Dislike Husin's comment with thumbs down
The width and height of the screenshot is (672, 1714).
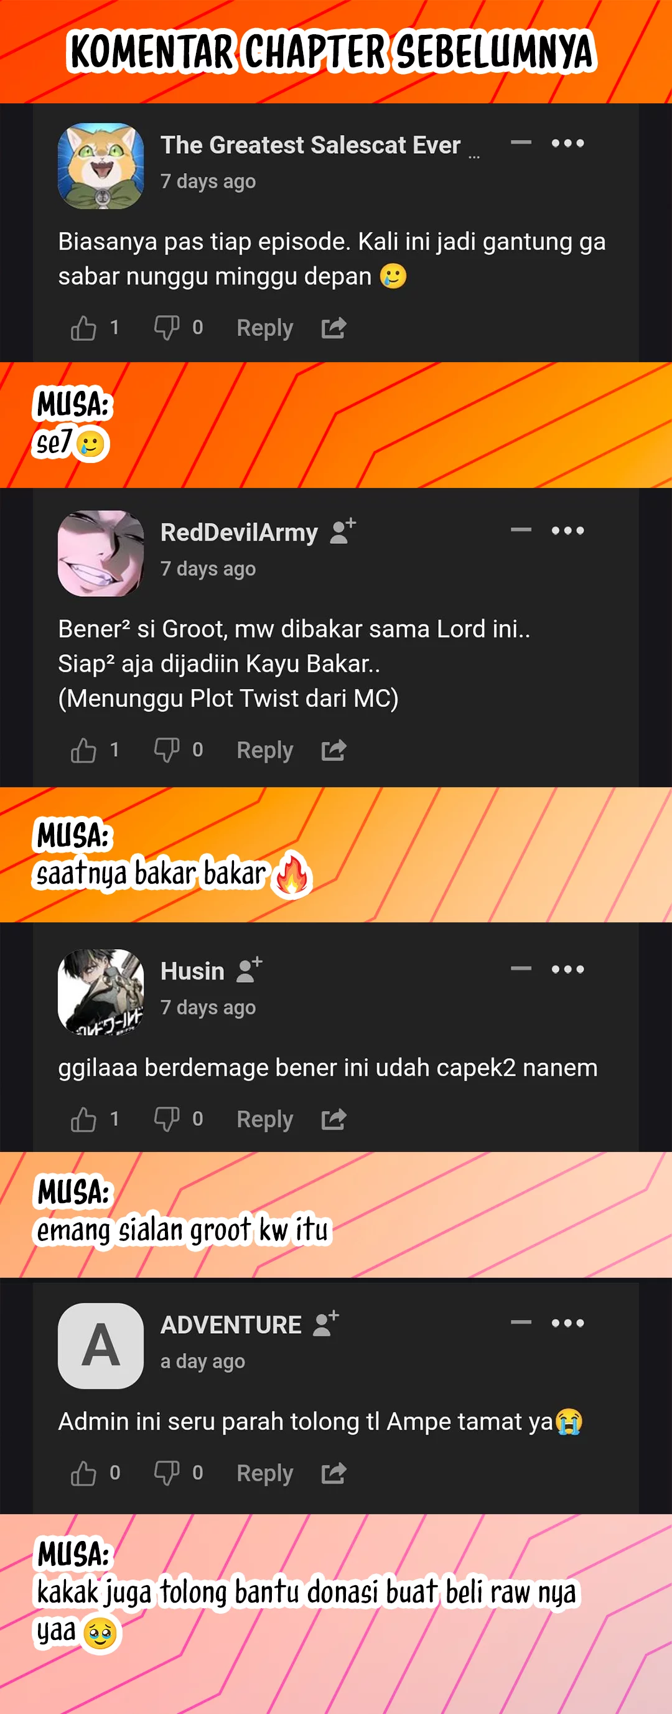166,1119
